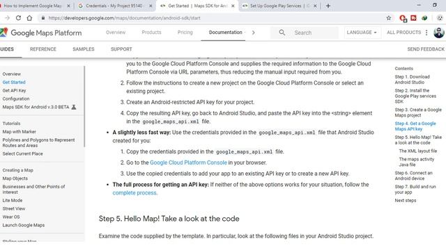Screen dimensions: 446x250
Task: Click the Google Maps Platform logo
Action: point(41,33)
